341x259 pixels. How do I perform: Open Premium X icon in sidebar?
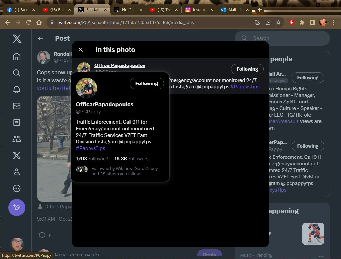coord(17,156)
